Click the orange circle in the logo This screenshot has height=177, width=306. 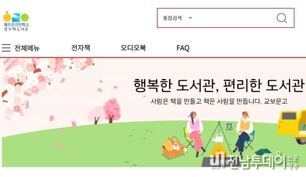tap(7, 17)
